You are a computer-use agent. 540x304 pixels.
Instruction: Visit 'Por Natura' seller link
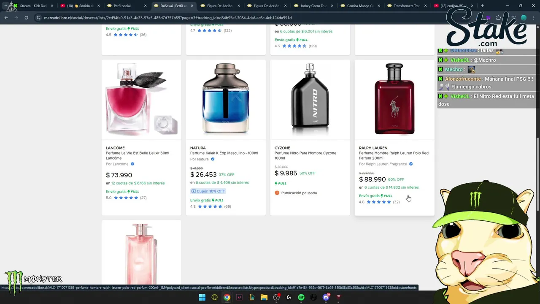tap(199, 159)
